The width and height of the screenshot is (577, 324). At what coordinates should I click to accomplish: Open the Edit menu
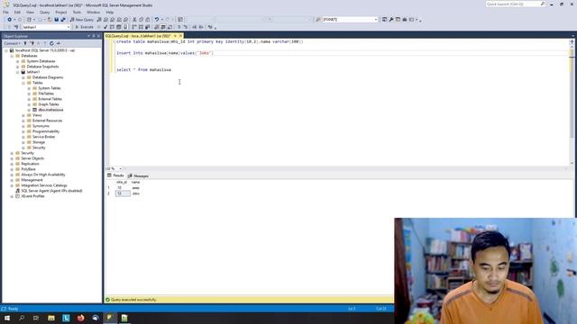[17, 12]
